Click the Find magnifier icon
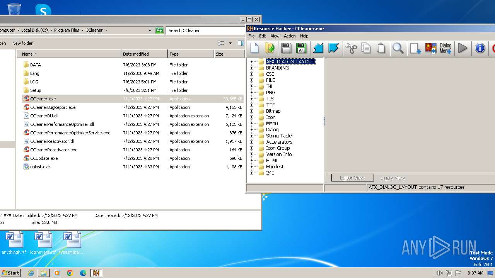 (x=398, y=48)
